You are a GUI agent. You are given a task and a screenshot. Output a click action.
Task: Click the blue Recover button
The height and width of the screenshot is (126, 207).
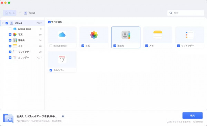(193, 115)
